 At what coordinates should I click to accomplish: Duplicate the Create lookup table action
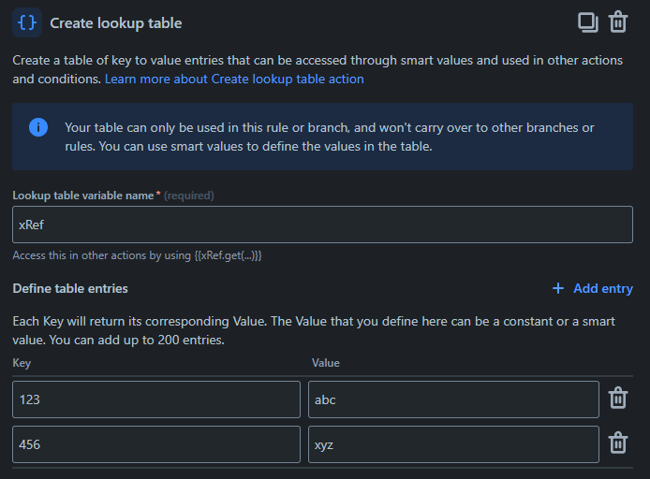point(587,22)
